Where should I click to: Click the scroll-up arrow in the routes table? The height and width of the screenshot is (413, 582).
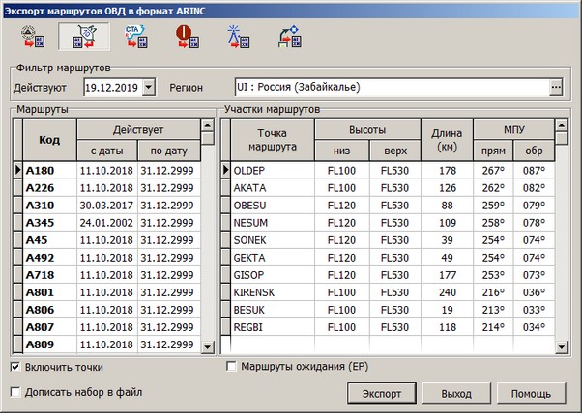point(207,124)
